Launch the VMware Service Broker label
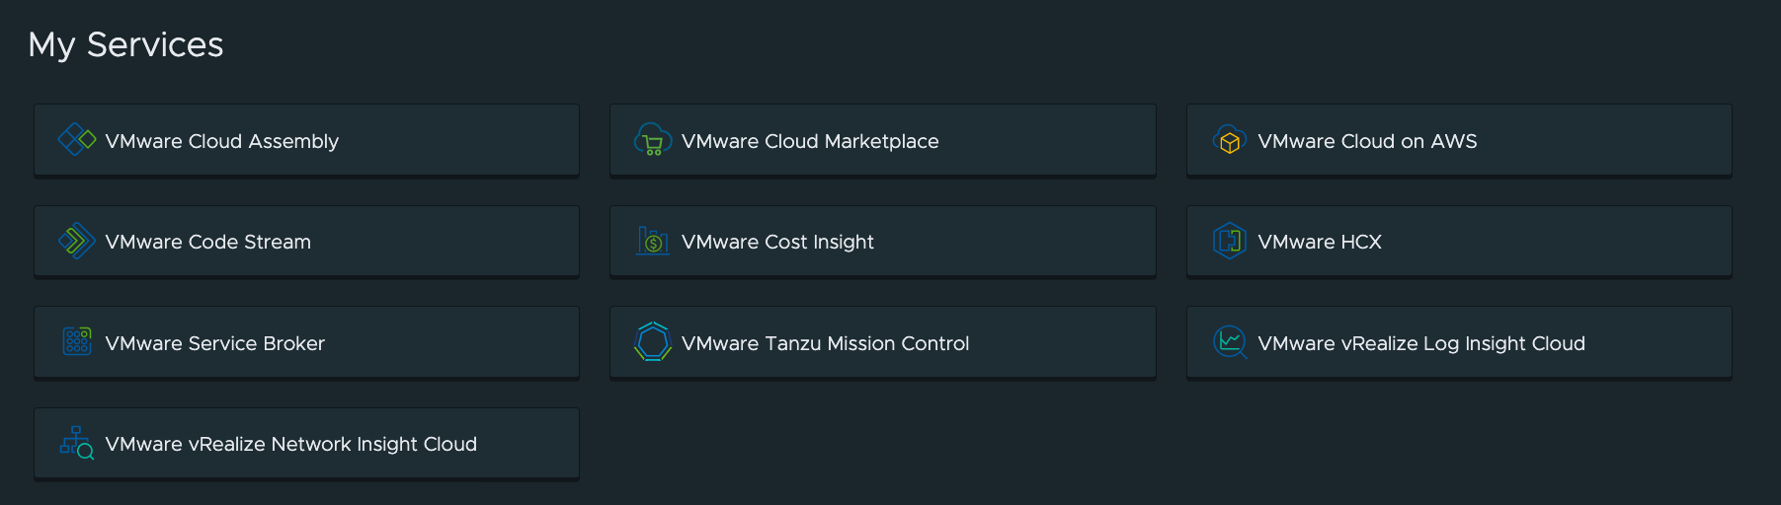The width and height of the screenshot is (1781, 505). click(x=214, y=343)
